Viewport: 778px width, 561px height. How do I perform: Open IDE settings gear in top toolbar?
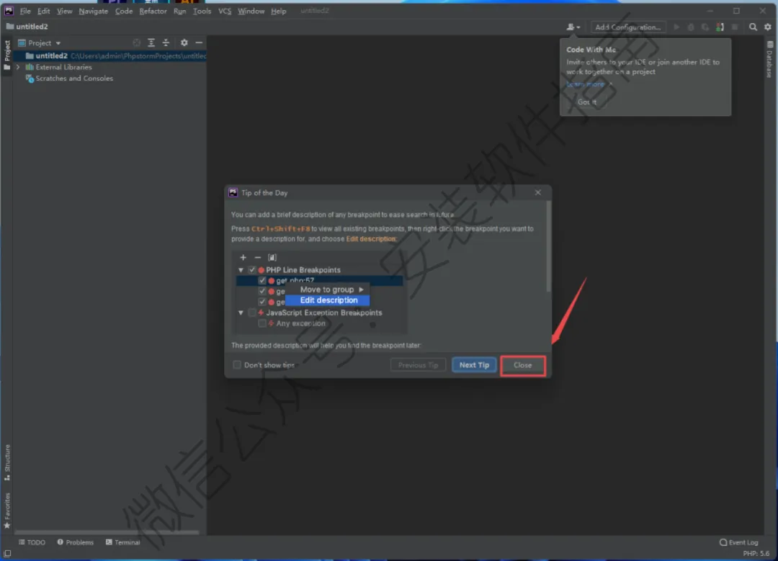click(768, 27)
